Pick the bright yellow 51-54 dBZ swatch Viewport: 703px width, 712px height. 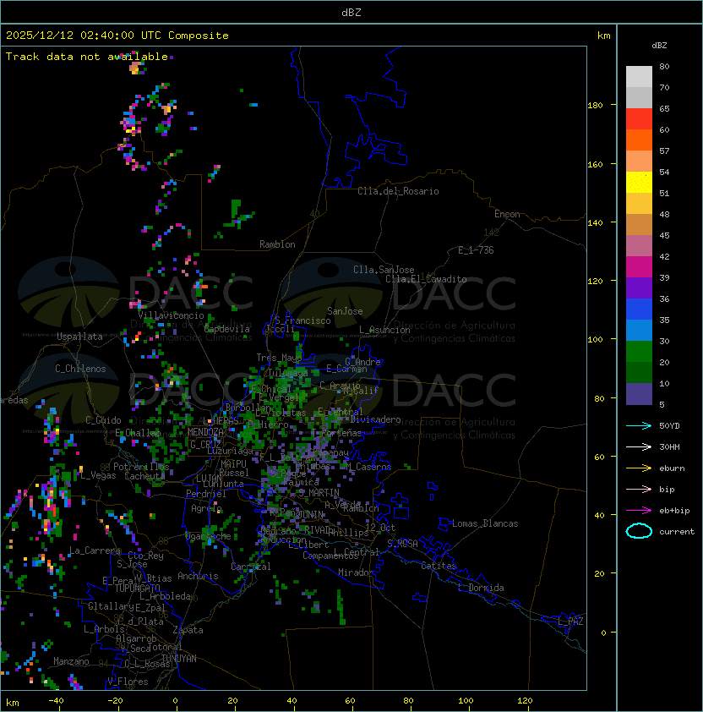(x=639, y=182)
